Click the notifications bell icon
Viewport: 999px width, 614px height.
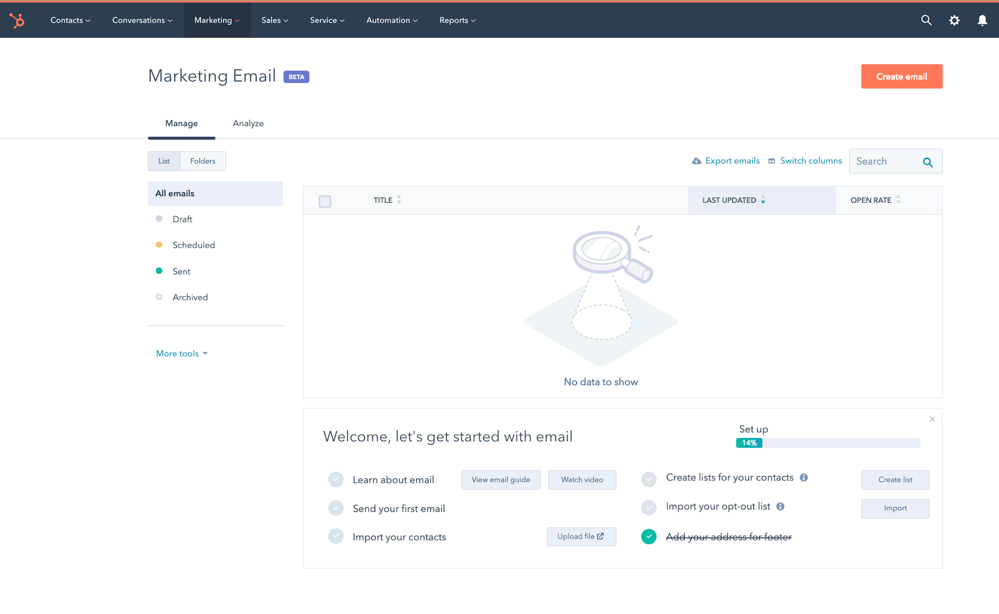tap(982, 20)
